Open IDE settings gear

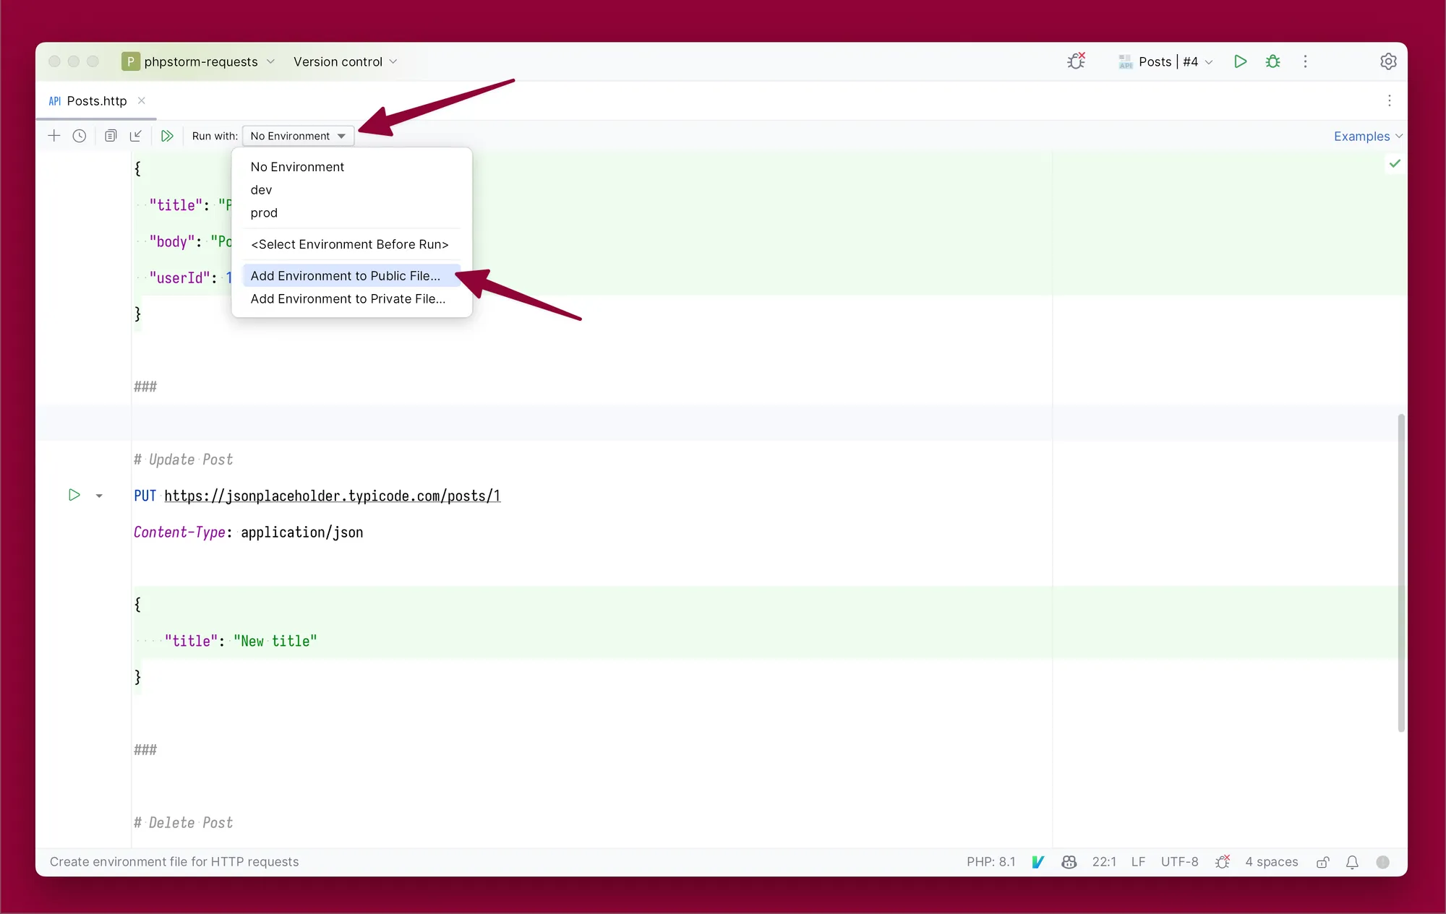1388,61
